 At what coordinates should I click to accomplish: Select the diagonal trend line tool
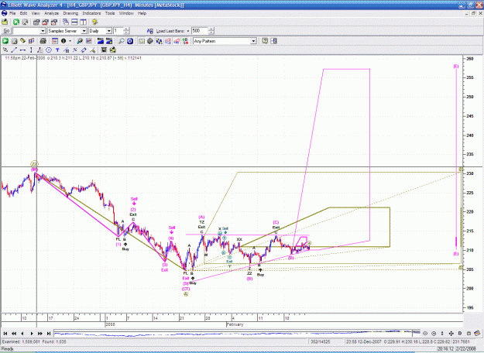pos(14,50)
